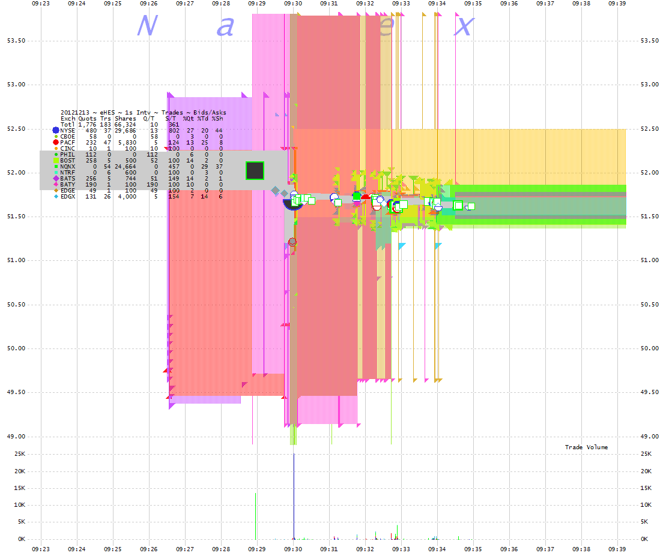
Task: Click the blue NYSE legend marker
Action: pos(56,131)
